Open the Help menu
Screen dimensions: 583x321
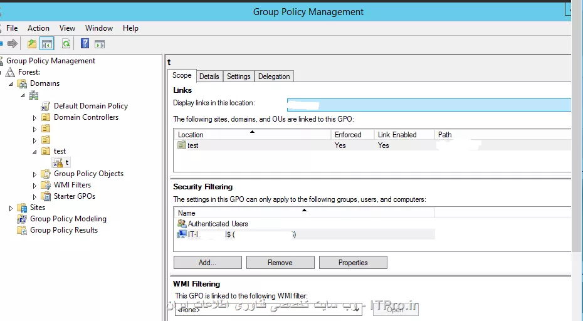[x=130, y=28]
